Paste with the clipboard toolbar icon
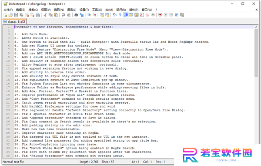The image size is (261, 166). pos(56,15)
